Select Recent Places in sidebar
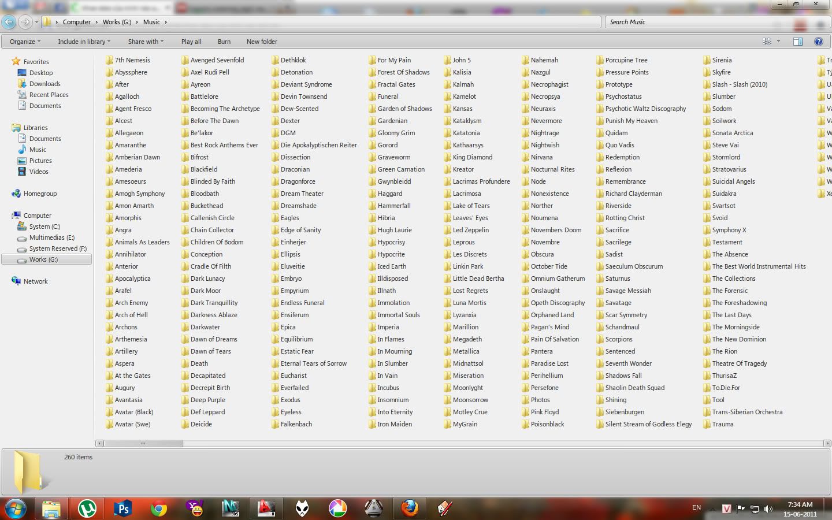Viewport: 832px width, 520px height. tap(49, 95)
